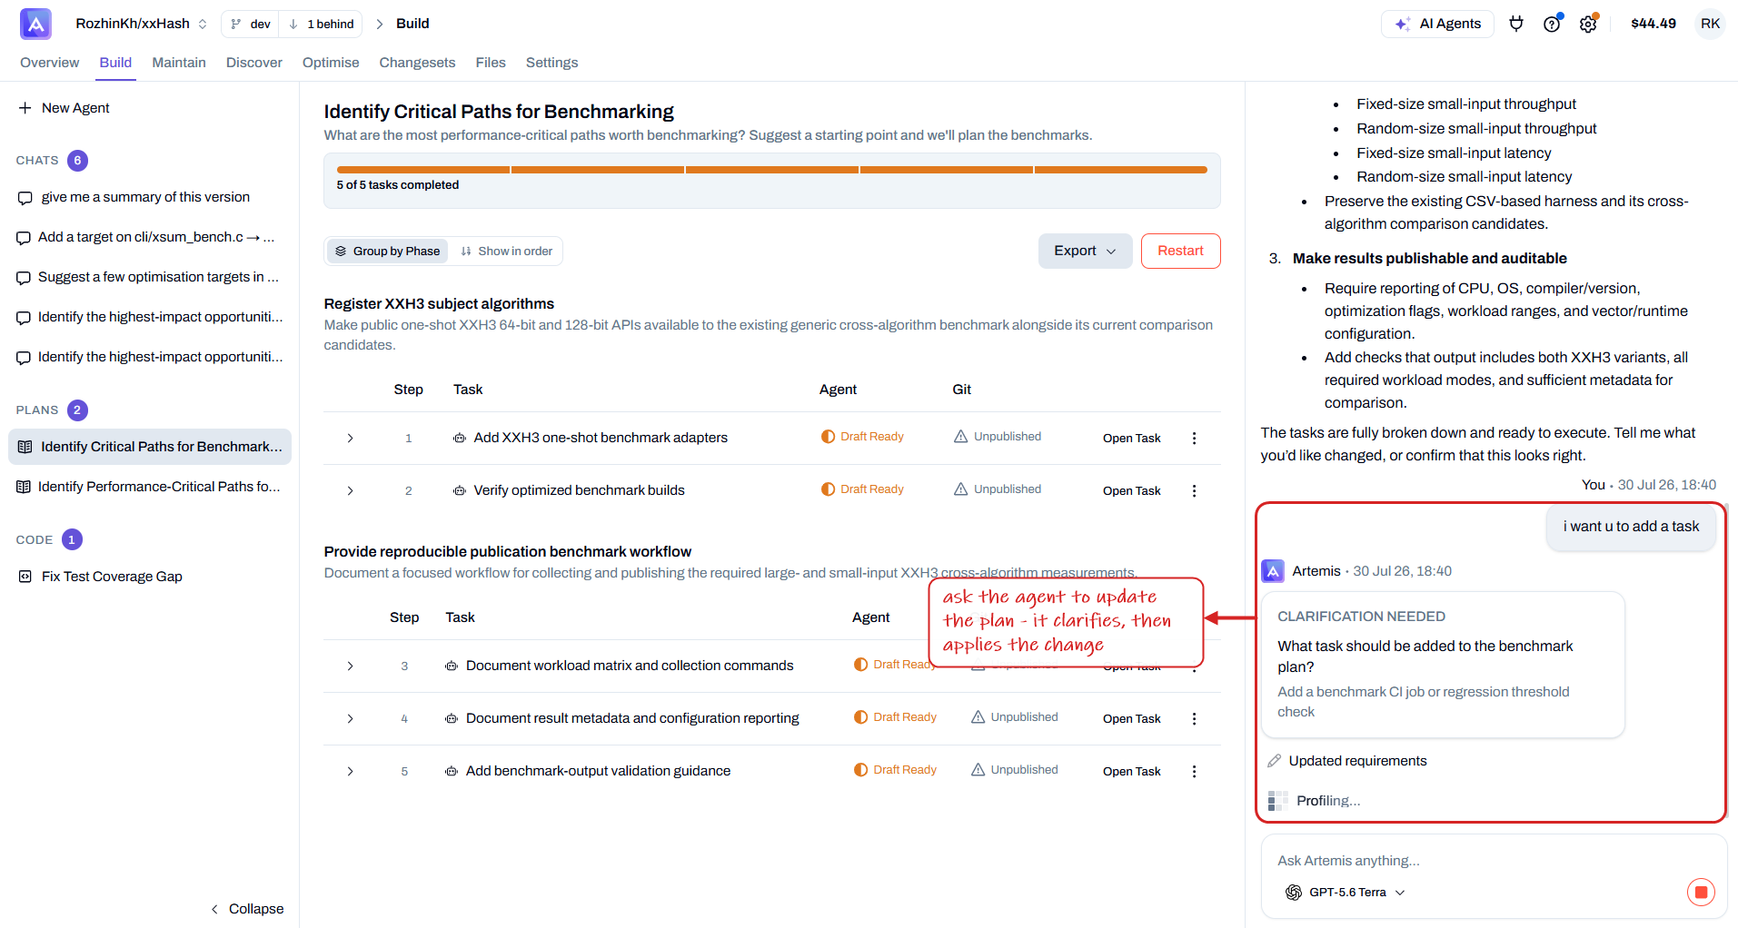Click the plus icon beside New Agent
1738x928 pixels.
(x=25, y=108)
